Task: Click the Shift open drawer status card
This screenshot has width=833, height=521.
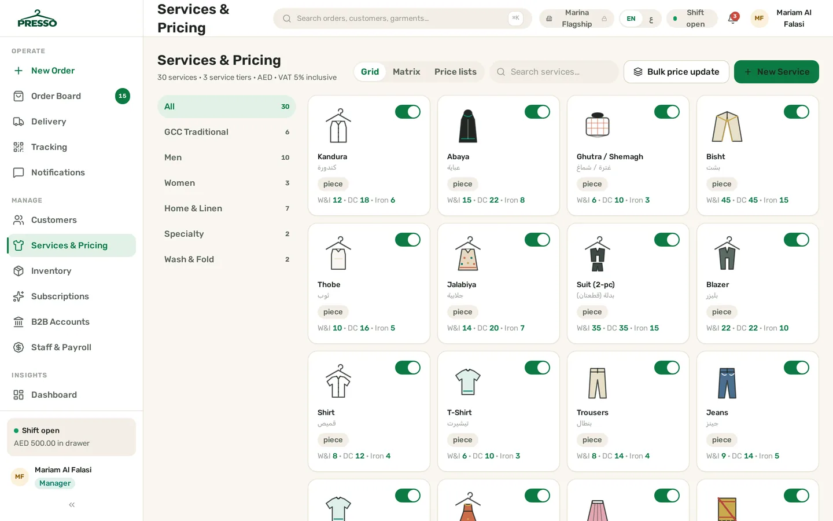Action: 72,437
